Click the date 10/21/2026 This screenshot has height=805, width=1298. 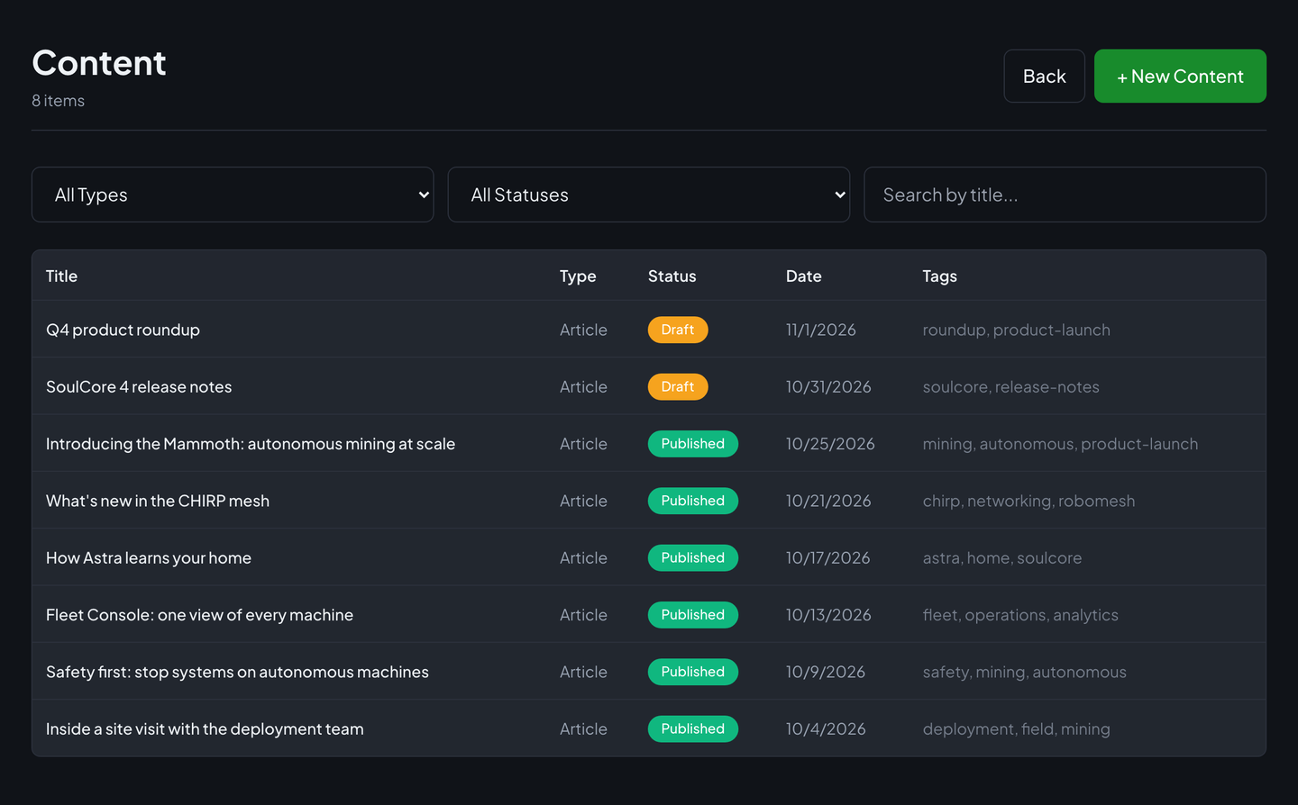coord(828,501)
